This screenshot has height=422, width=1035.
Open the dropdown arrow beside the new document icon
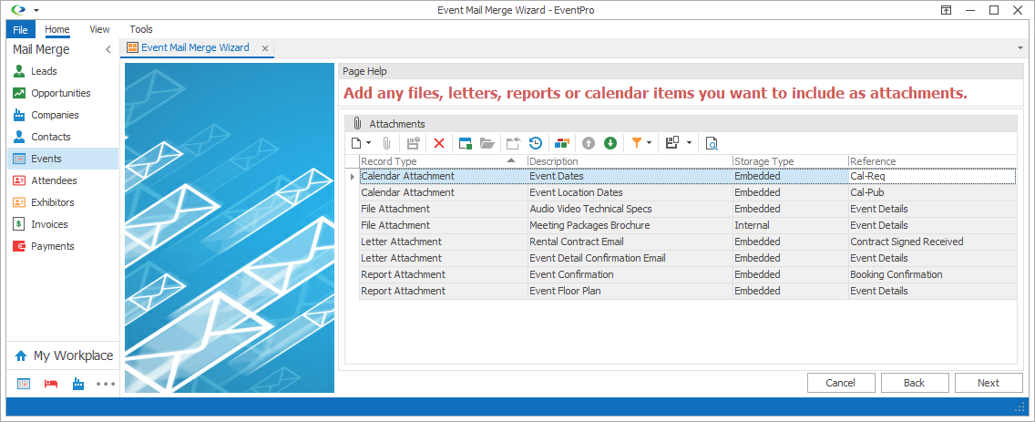click(x=368, y=143)
